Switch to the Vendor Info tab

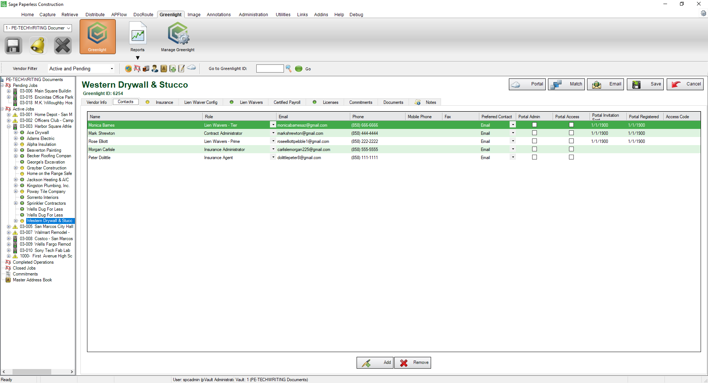pos(97,102)
